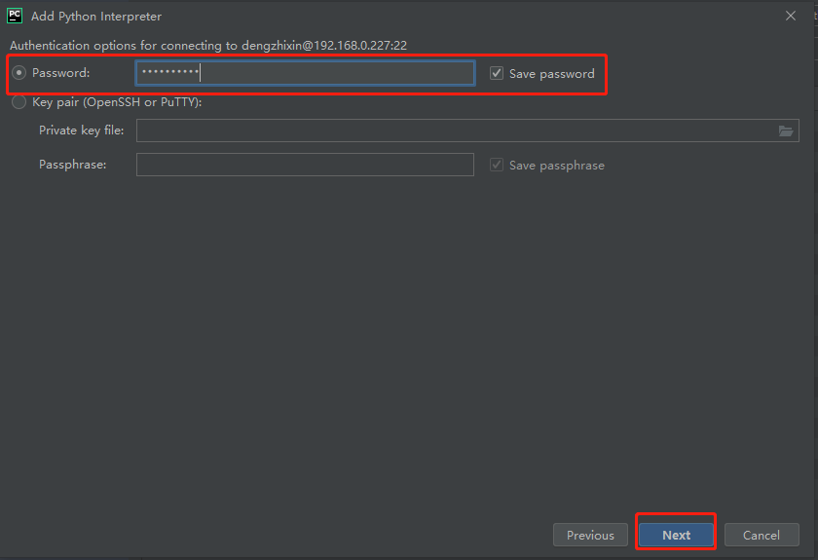Click the "Save passphrase" label text
This screenshot has width=818, height=560.
click(x=556, y=166)
